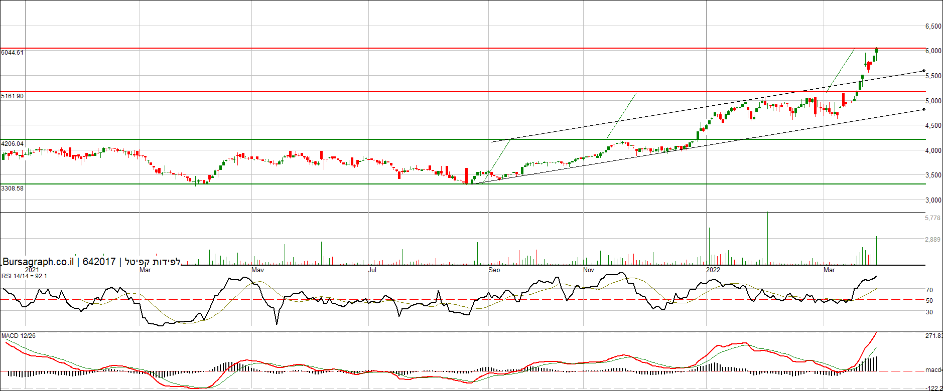Click the Bursagraph.co.il watermark text

38,262
